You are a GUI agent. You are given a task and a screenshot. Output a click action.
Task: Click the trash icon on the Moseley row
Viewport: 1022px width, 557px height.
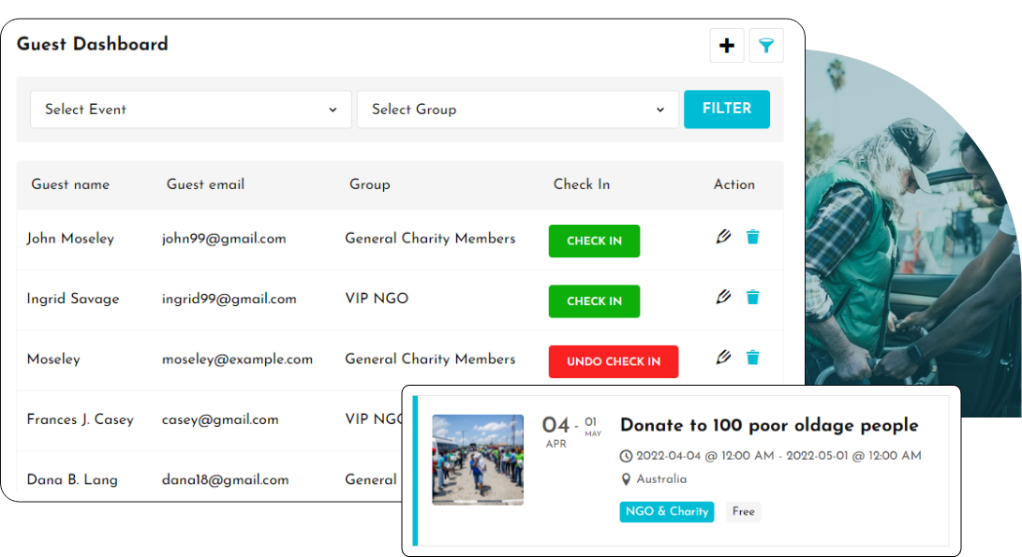tap(753, 357)
